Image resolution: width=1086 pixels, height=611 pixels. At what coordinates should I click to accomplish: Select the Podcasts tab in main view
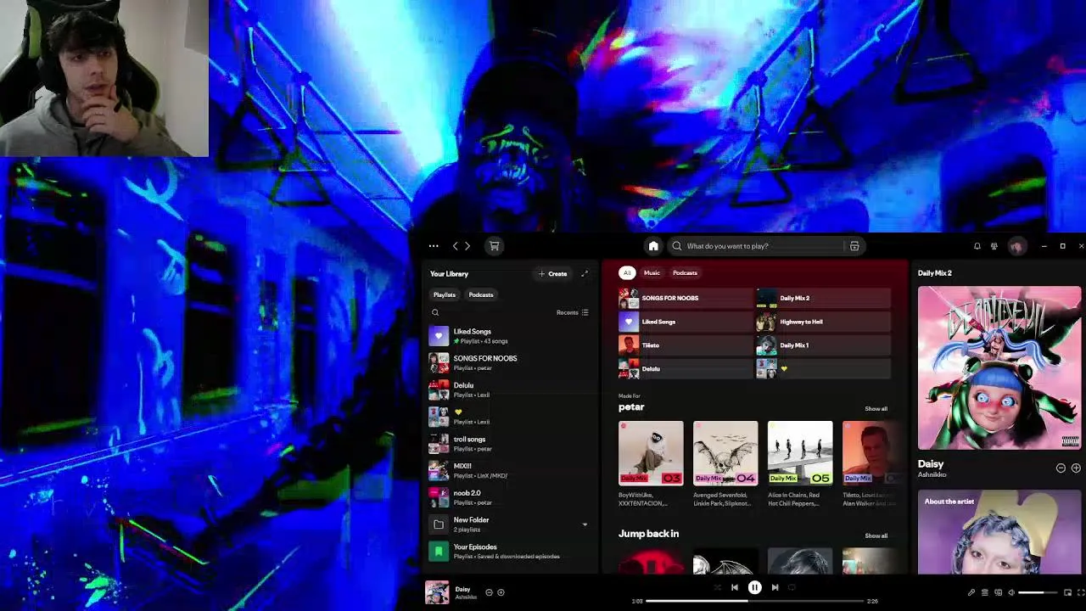tap(685, 272)
